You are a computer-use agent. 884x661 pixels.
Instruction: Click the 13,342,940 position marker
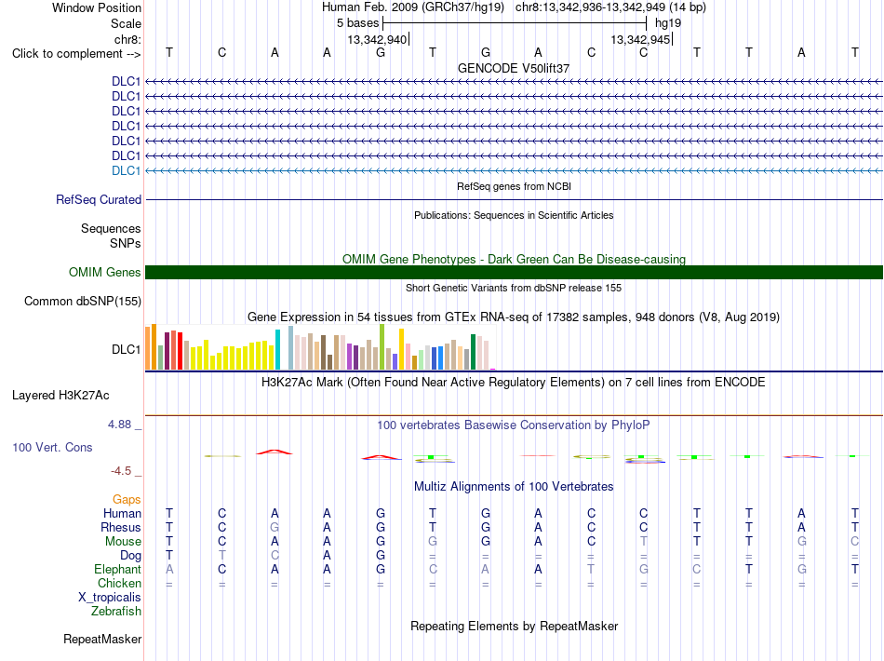pos(377,39)
